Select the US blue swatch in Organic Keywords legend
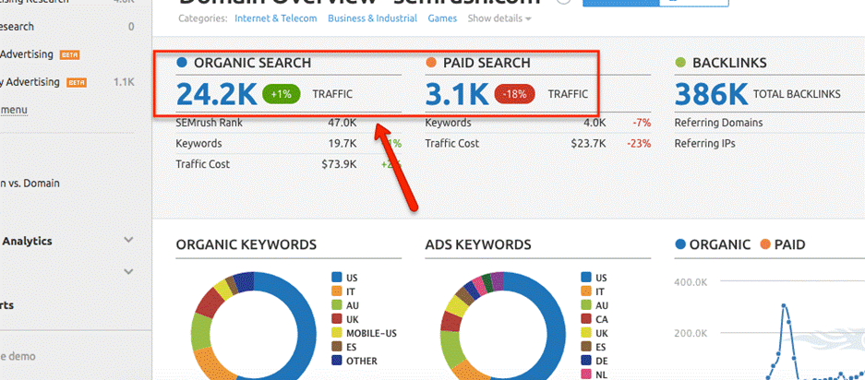The image size is (865, 380). (337, 277)
